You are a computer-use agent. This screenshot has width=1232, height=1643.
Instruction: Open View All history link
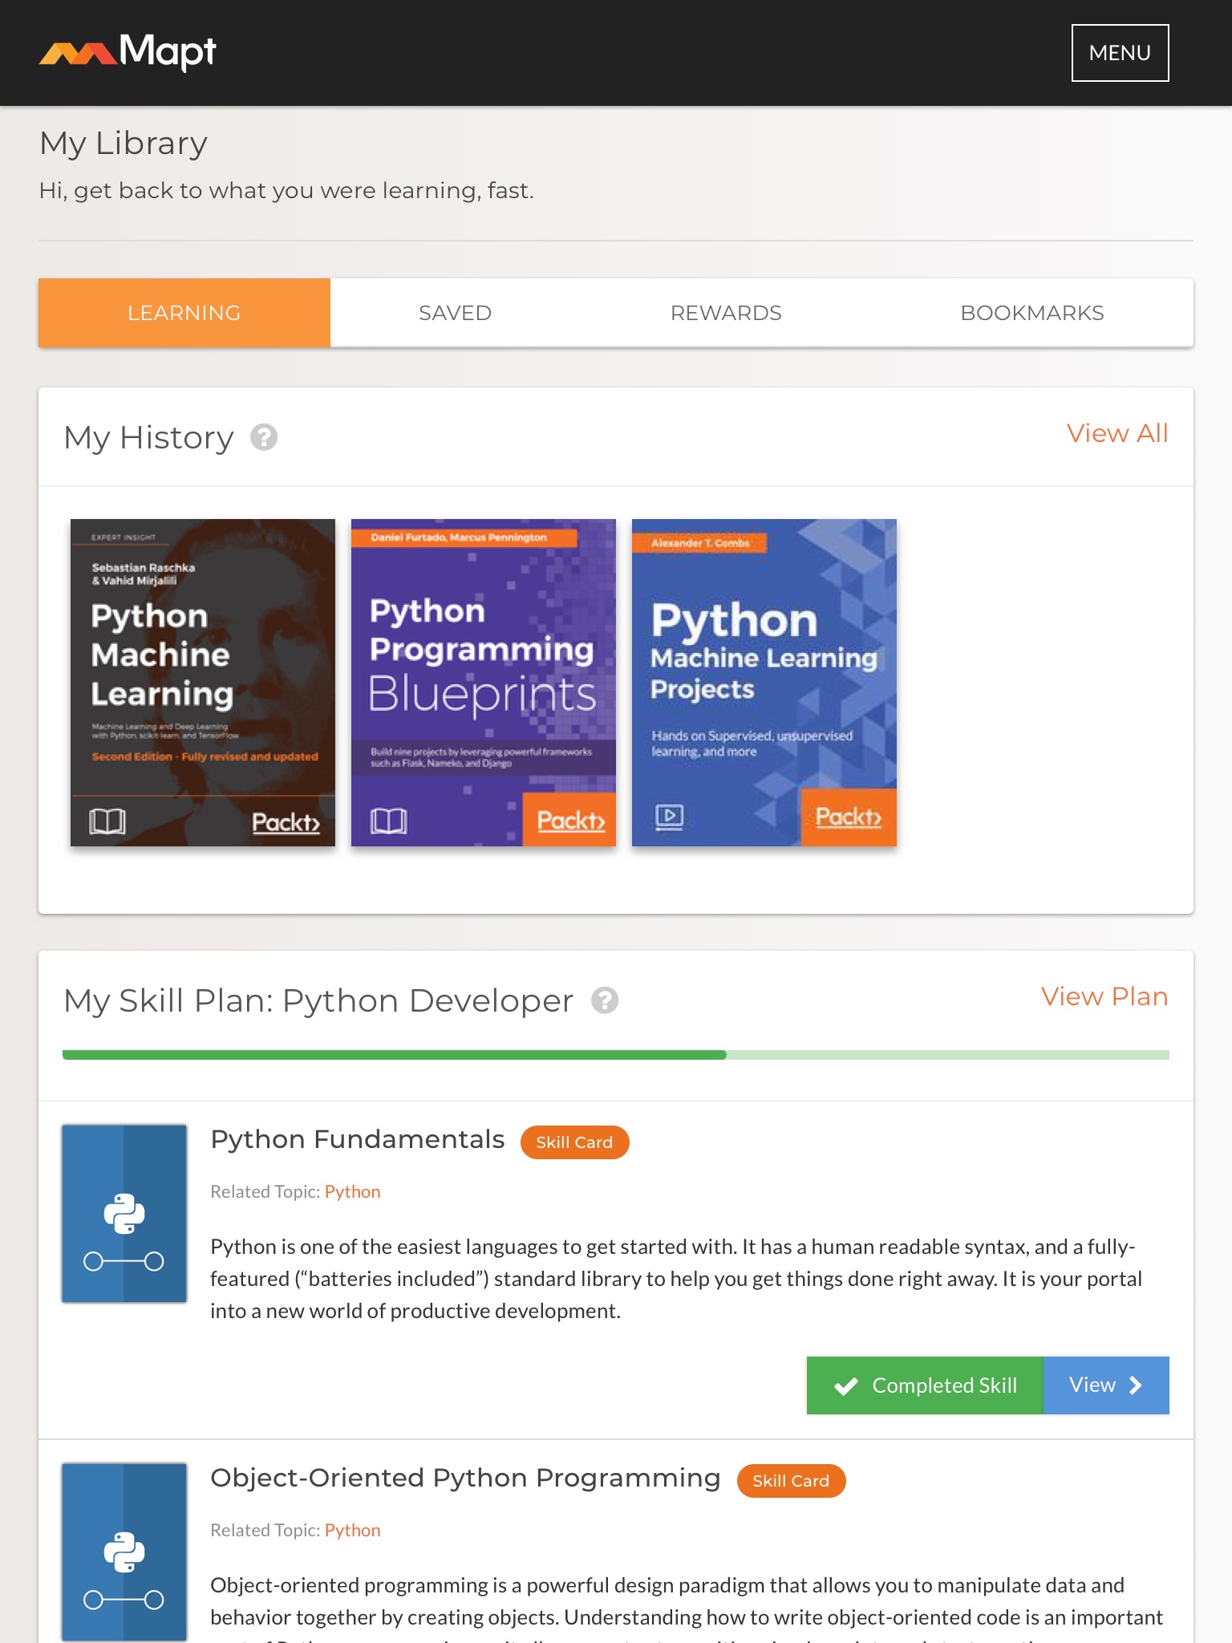point(1117,433)
